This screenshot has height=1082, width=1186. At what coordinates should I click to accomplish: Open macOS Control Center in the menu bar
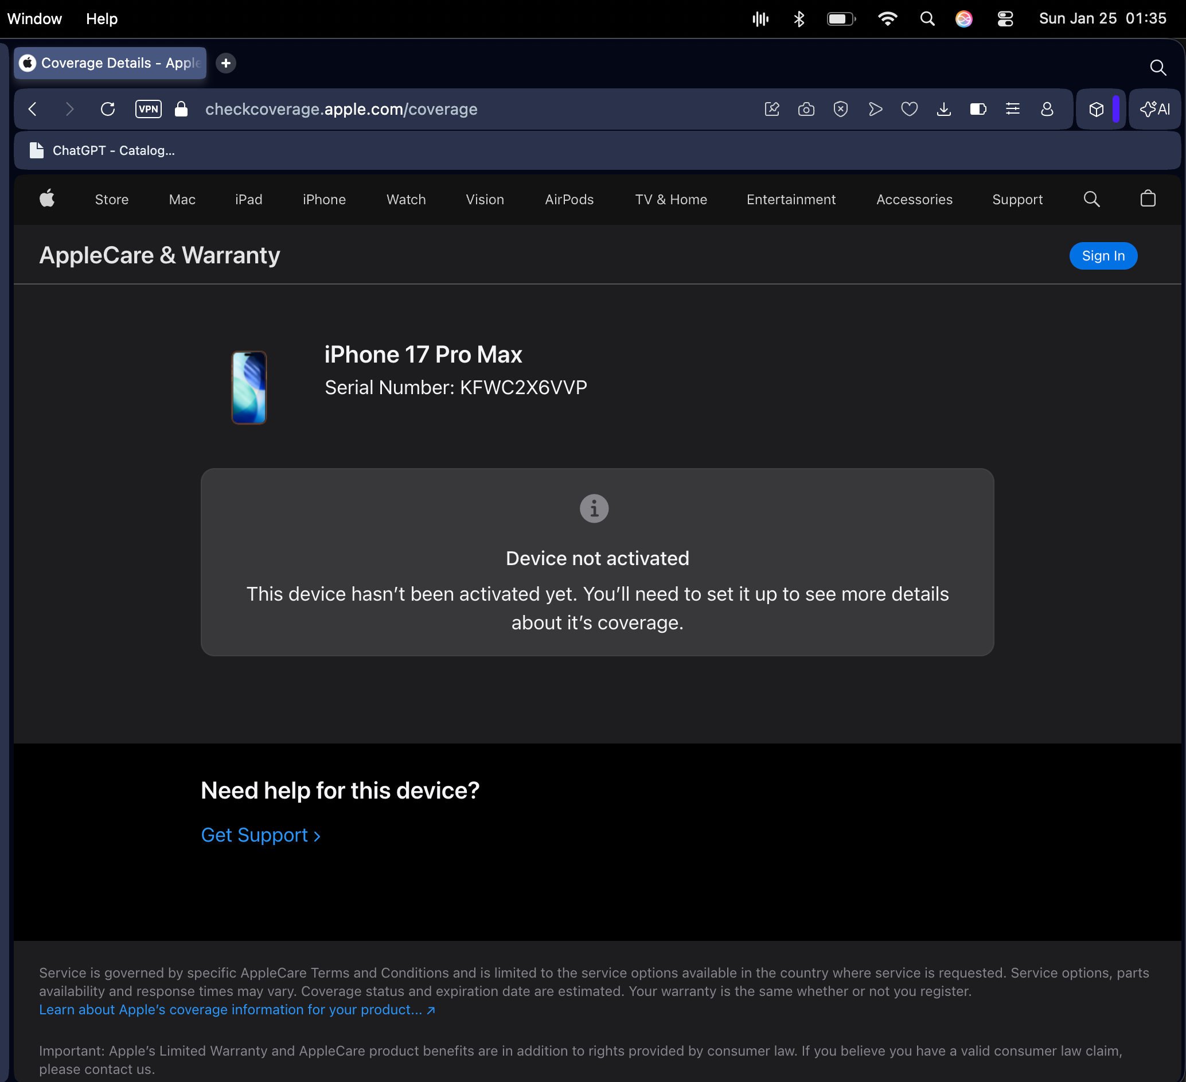point(1005,19)
